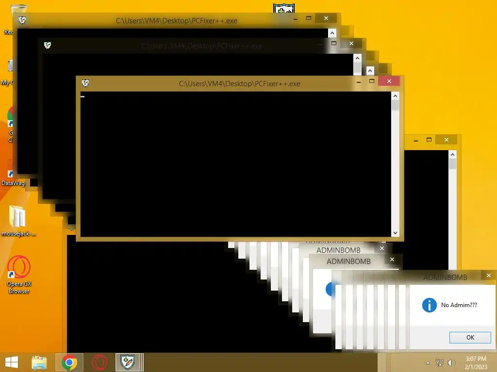Screen dimensions: 497x372
Task: Click the down arrow on the front console scrollbar
Action: (x=395, y=232)
